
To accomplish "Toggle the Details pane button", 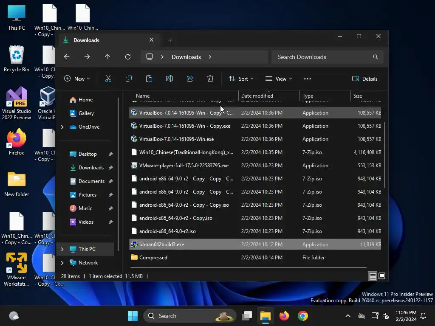I will (364, 79).
